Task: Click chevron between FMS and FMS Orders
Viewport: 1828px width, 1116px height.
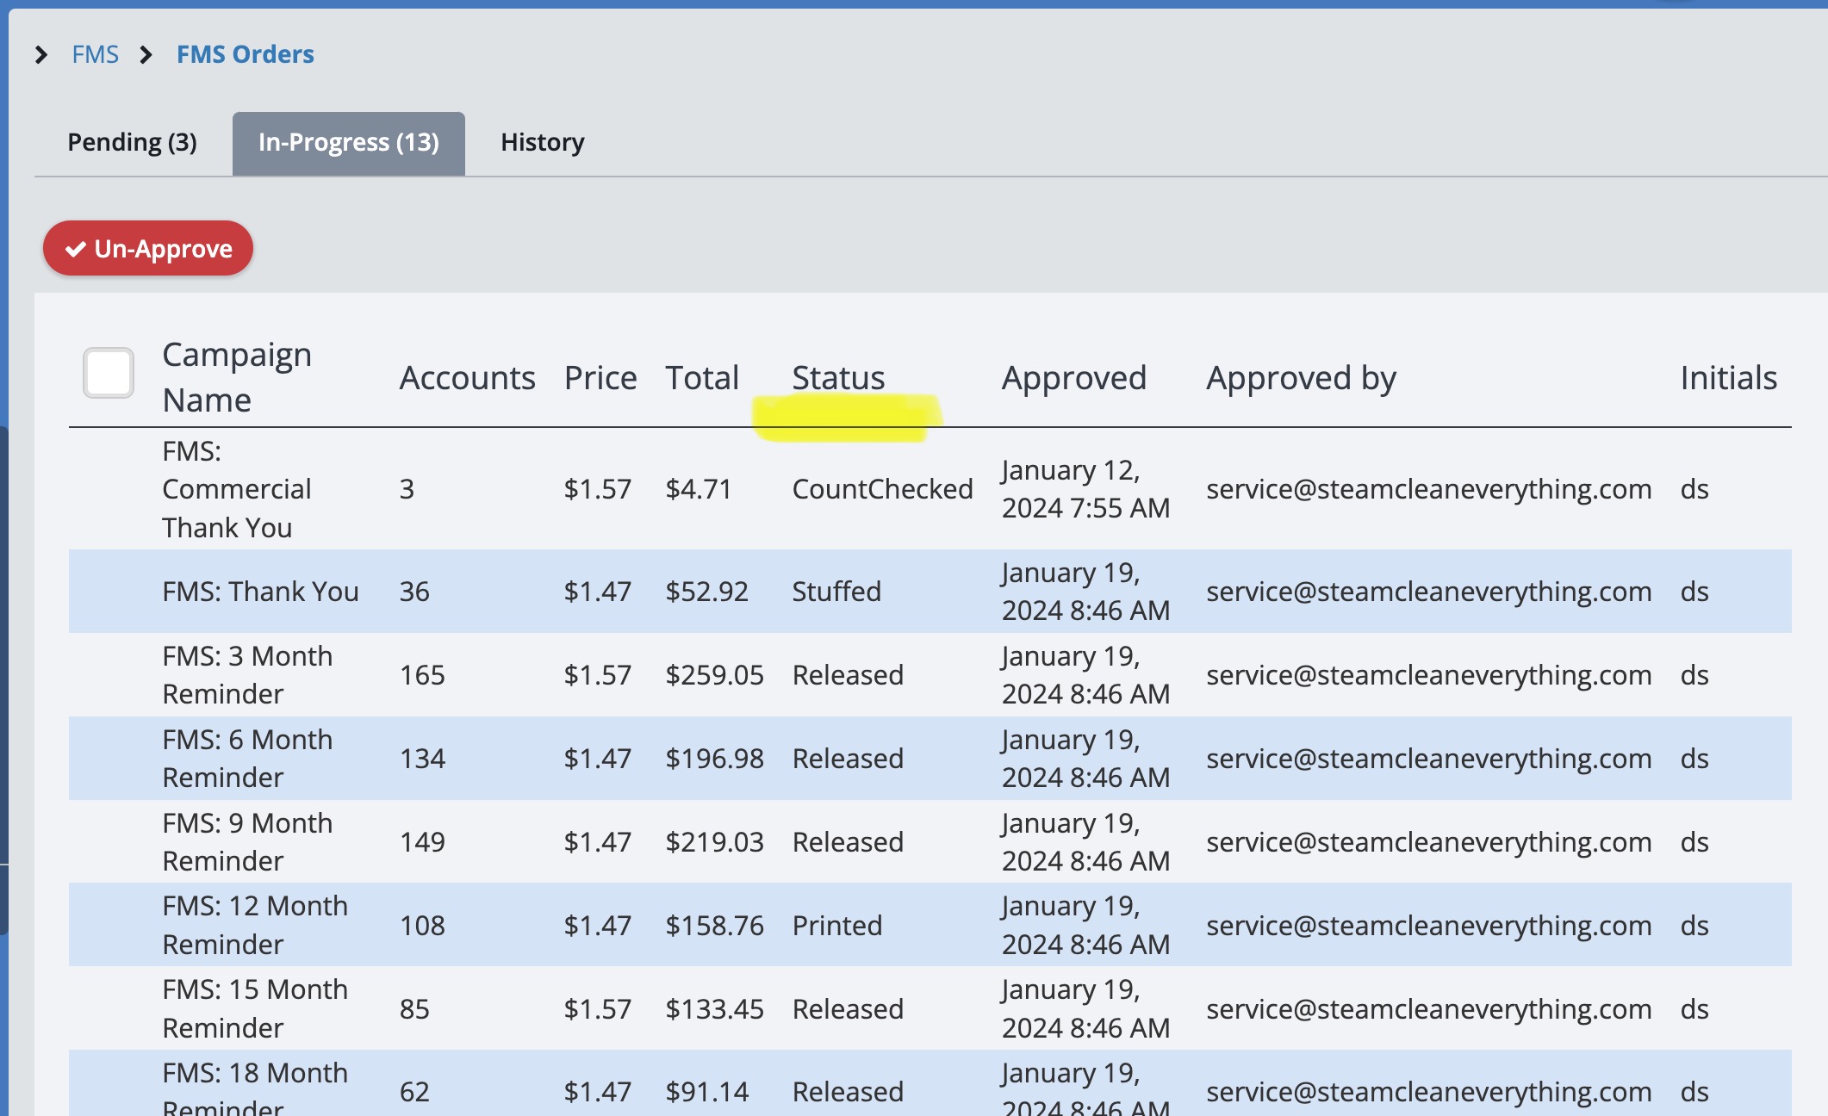Action: [x=146, y=55]
